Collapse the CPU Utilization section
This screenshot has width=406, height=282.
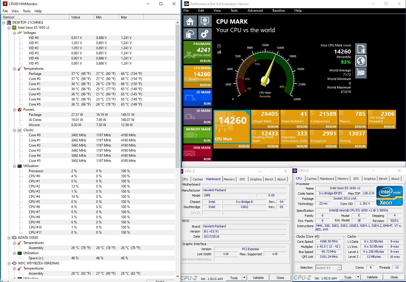15,166
